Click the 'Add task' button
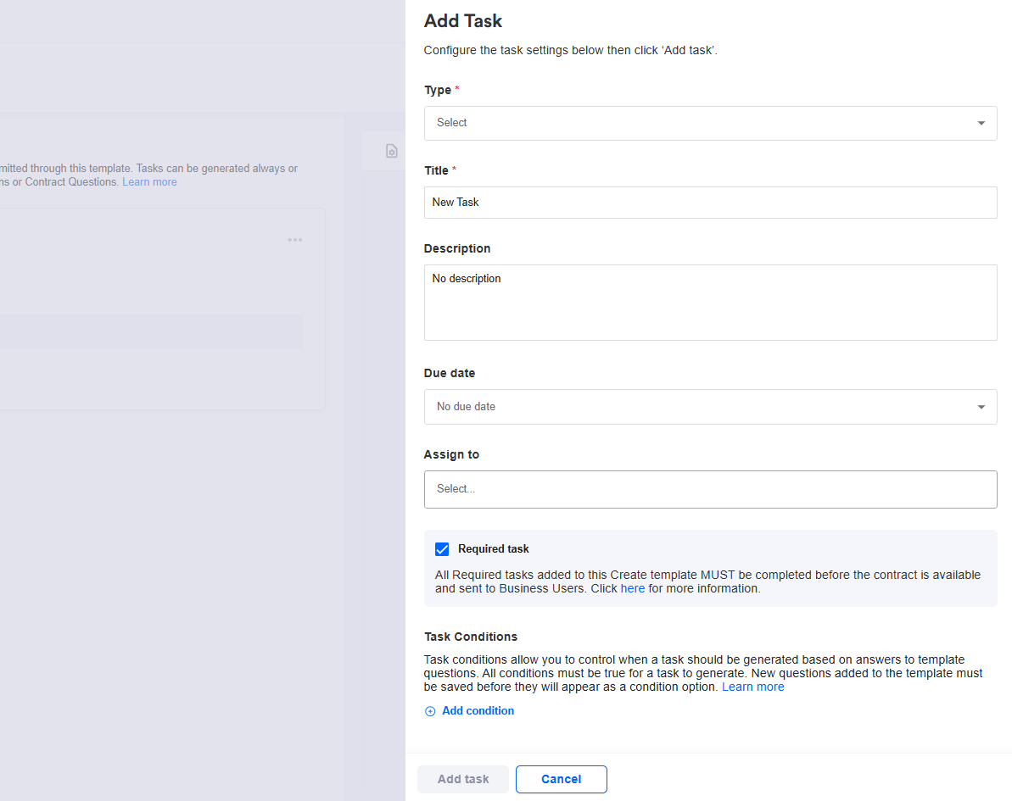The width and height of the screenshot is (1012, 801). pyautogui.click(x=463, y=779)
